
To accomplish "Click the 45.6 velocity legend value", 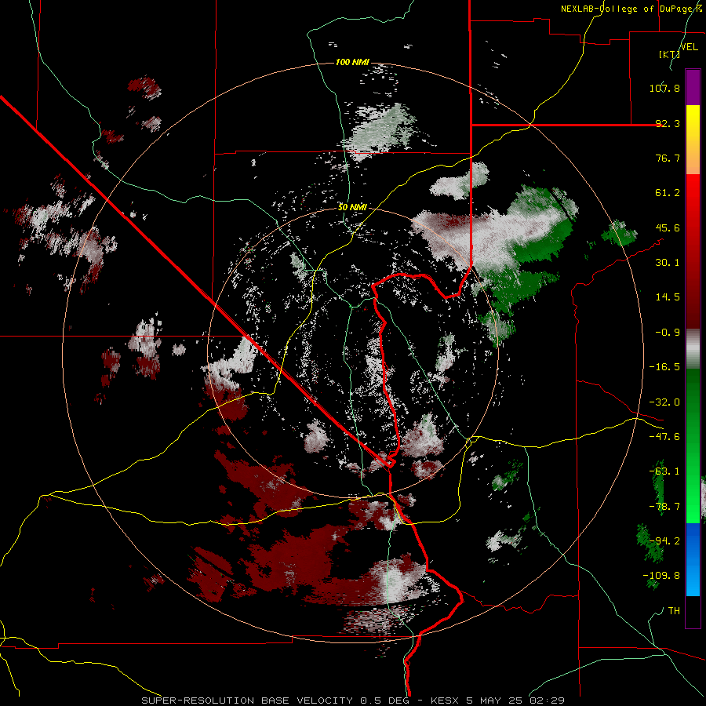I will [x=668, y=227].
